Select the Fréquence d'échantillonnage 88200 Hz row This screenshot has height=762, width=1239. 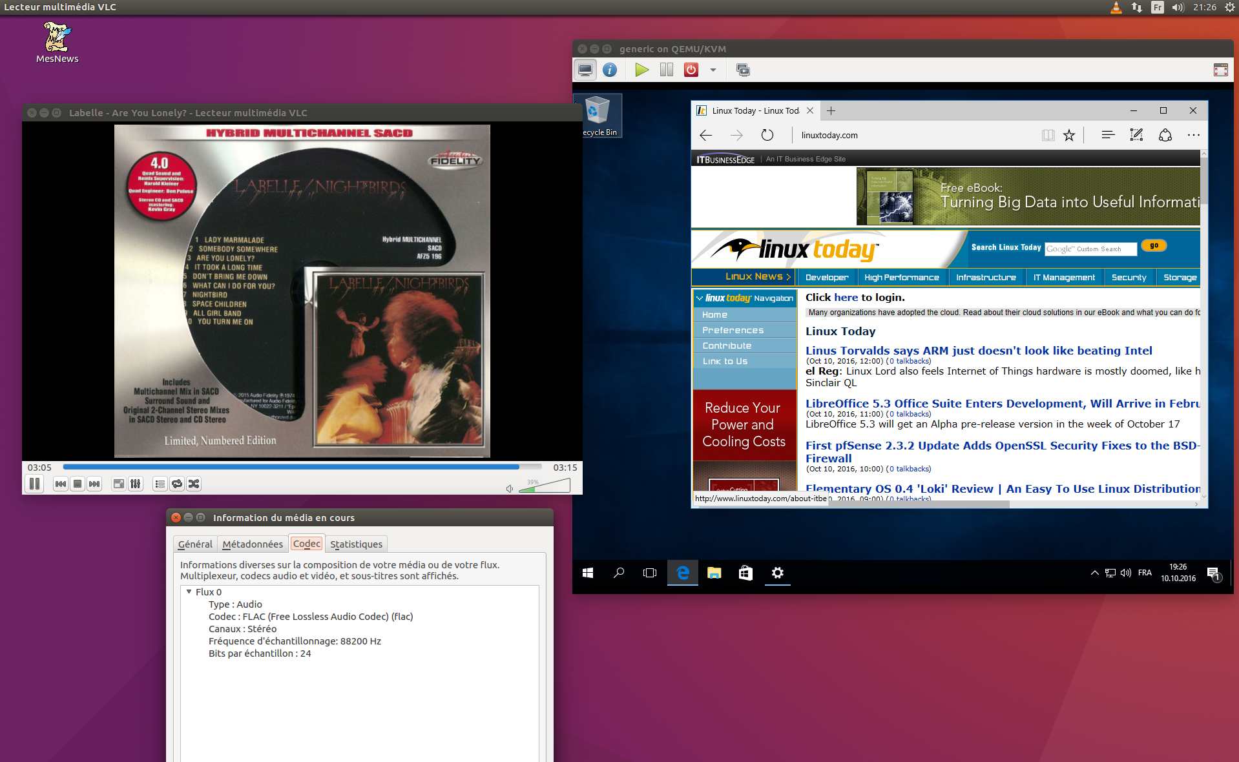(295, 641)
